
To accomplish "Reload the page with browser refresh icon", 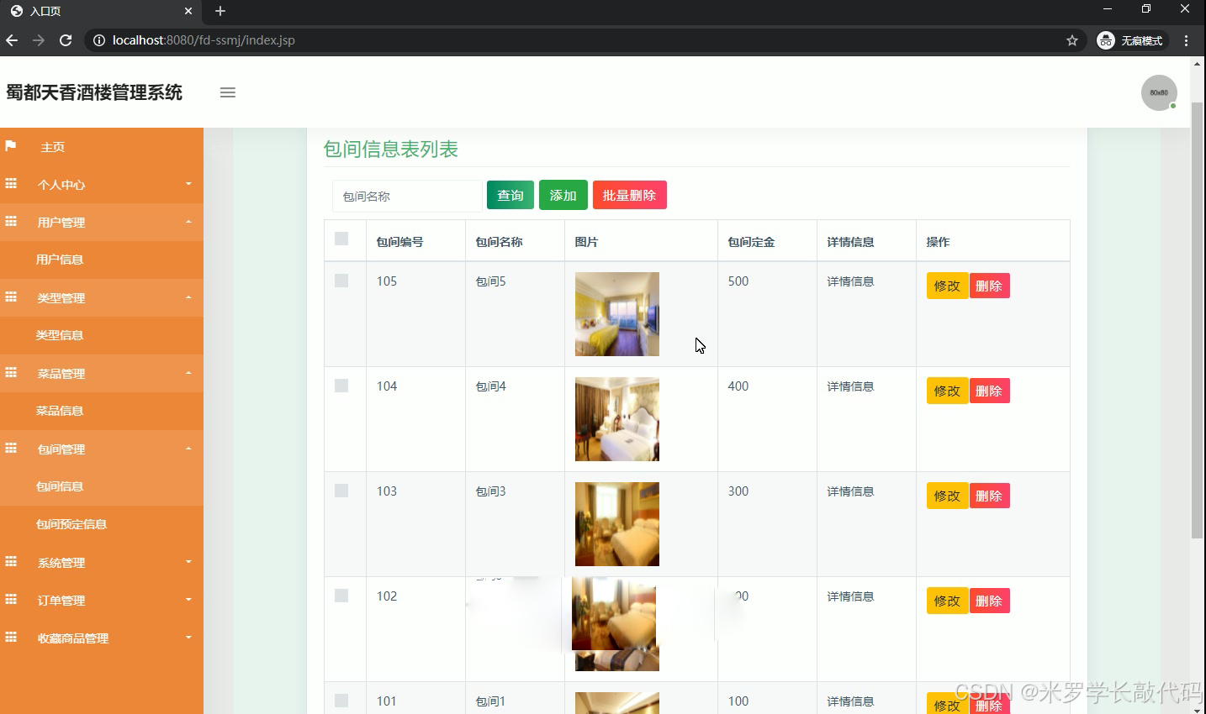I will [66, 40].
